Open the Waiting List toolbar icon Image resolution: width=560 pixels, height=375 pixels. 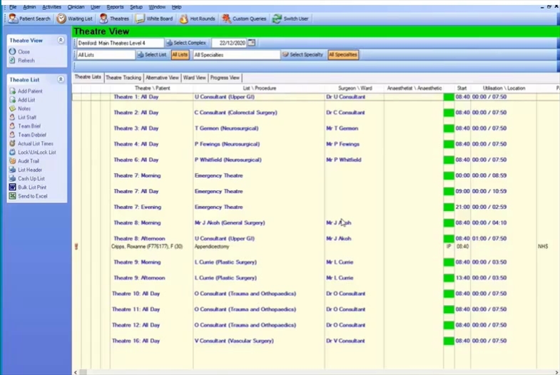point(75,19)
